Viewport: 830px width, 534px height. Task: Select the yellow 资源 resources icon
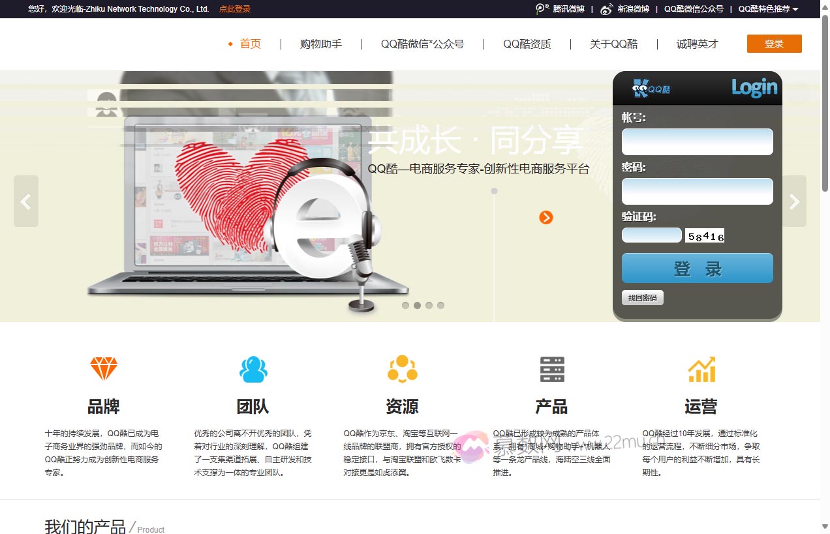(402, 370)
